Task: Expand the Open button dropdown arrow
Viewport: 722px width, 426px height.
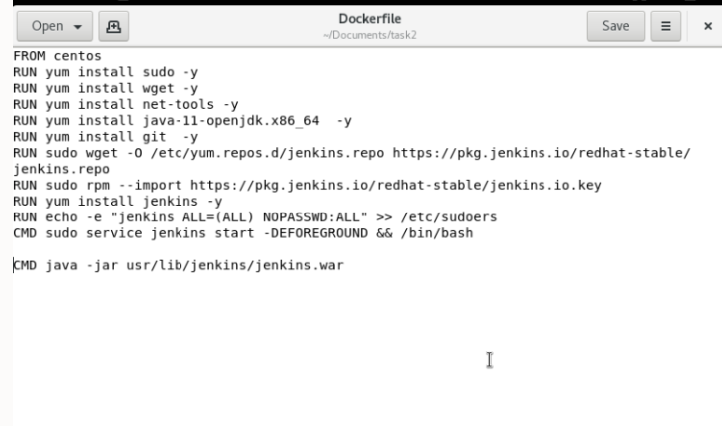Action: pyautogui.click(x=78, y=27)
